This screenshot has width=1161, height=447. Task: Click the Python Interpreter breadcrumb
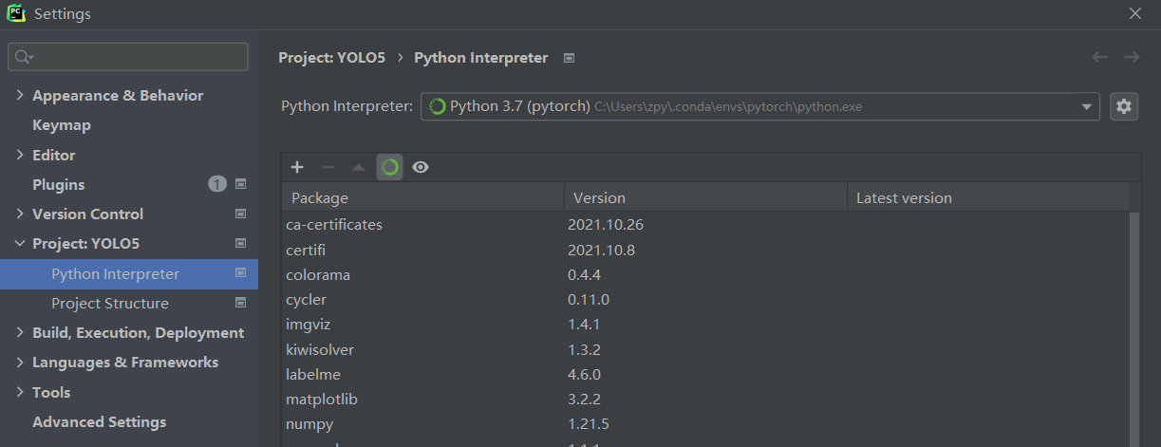(x=481, y=57)
